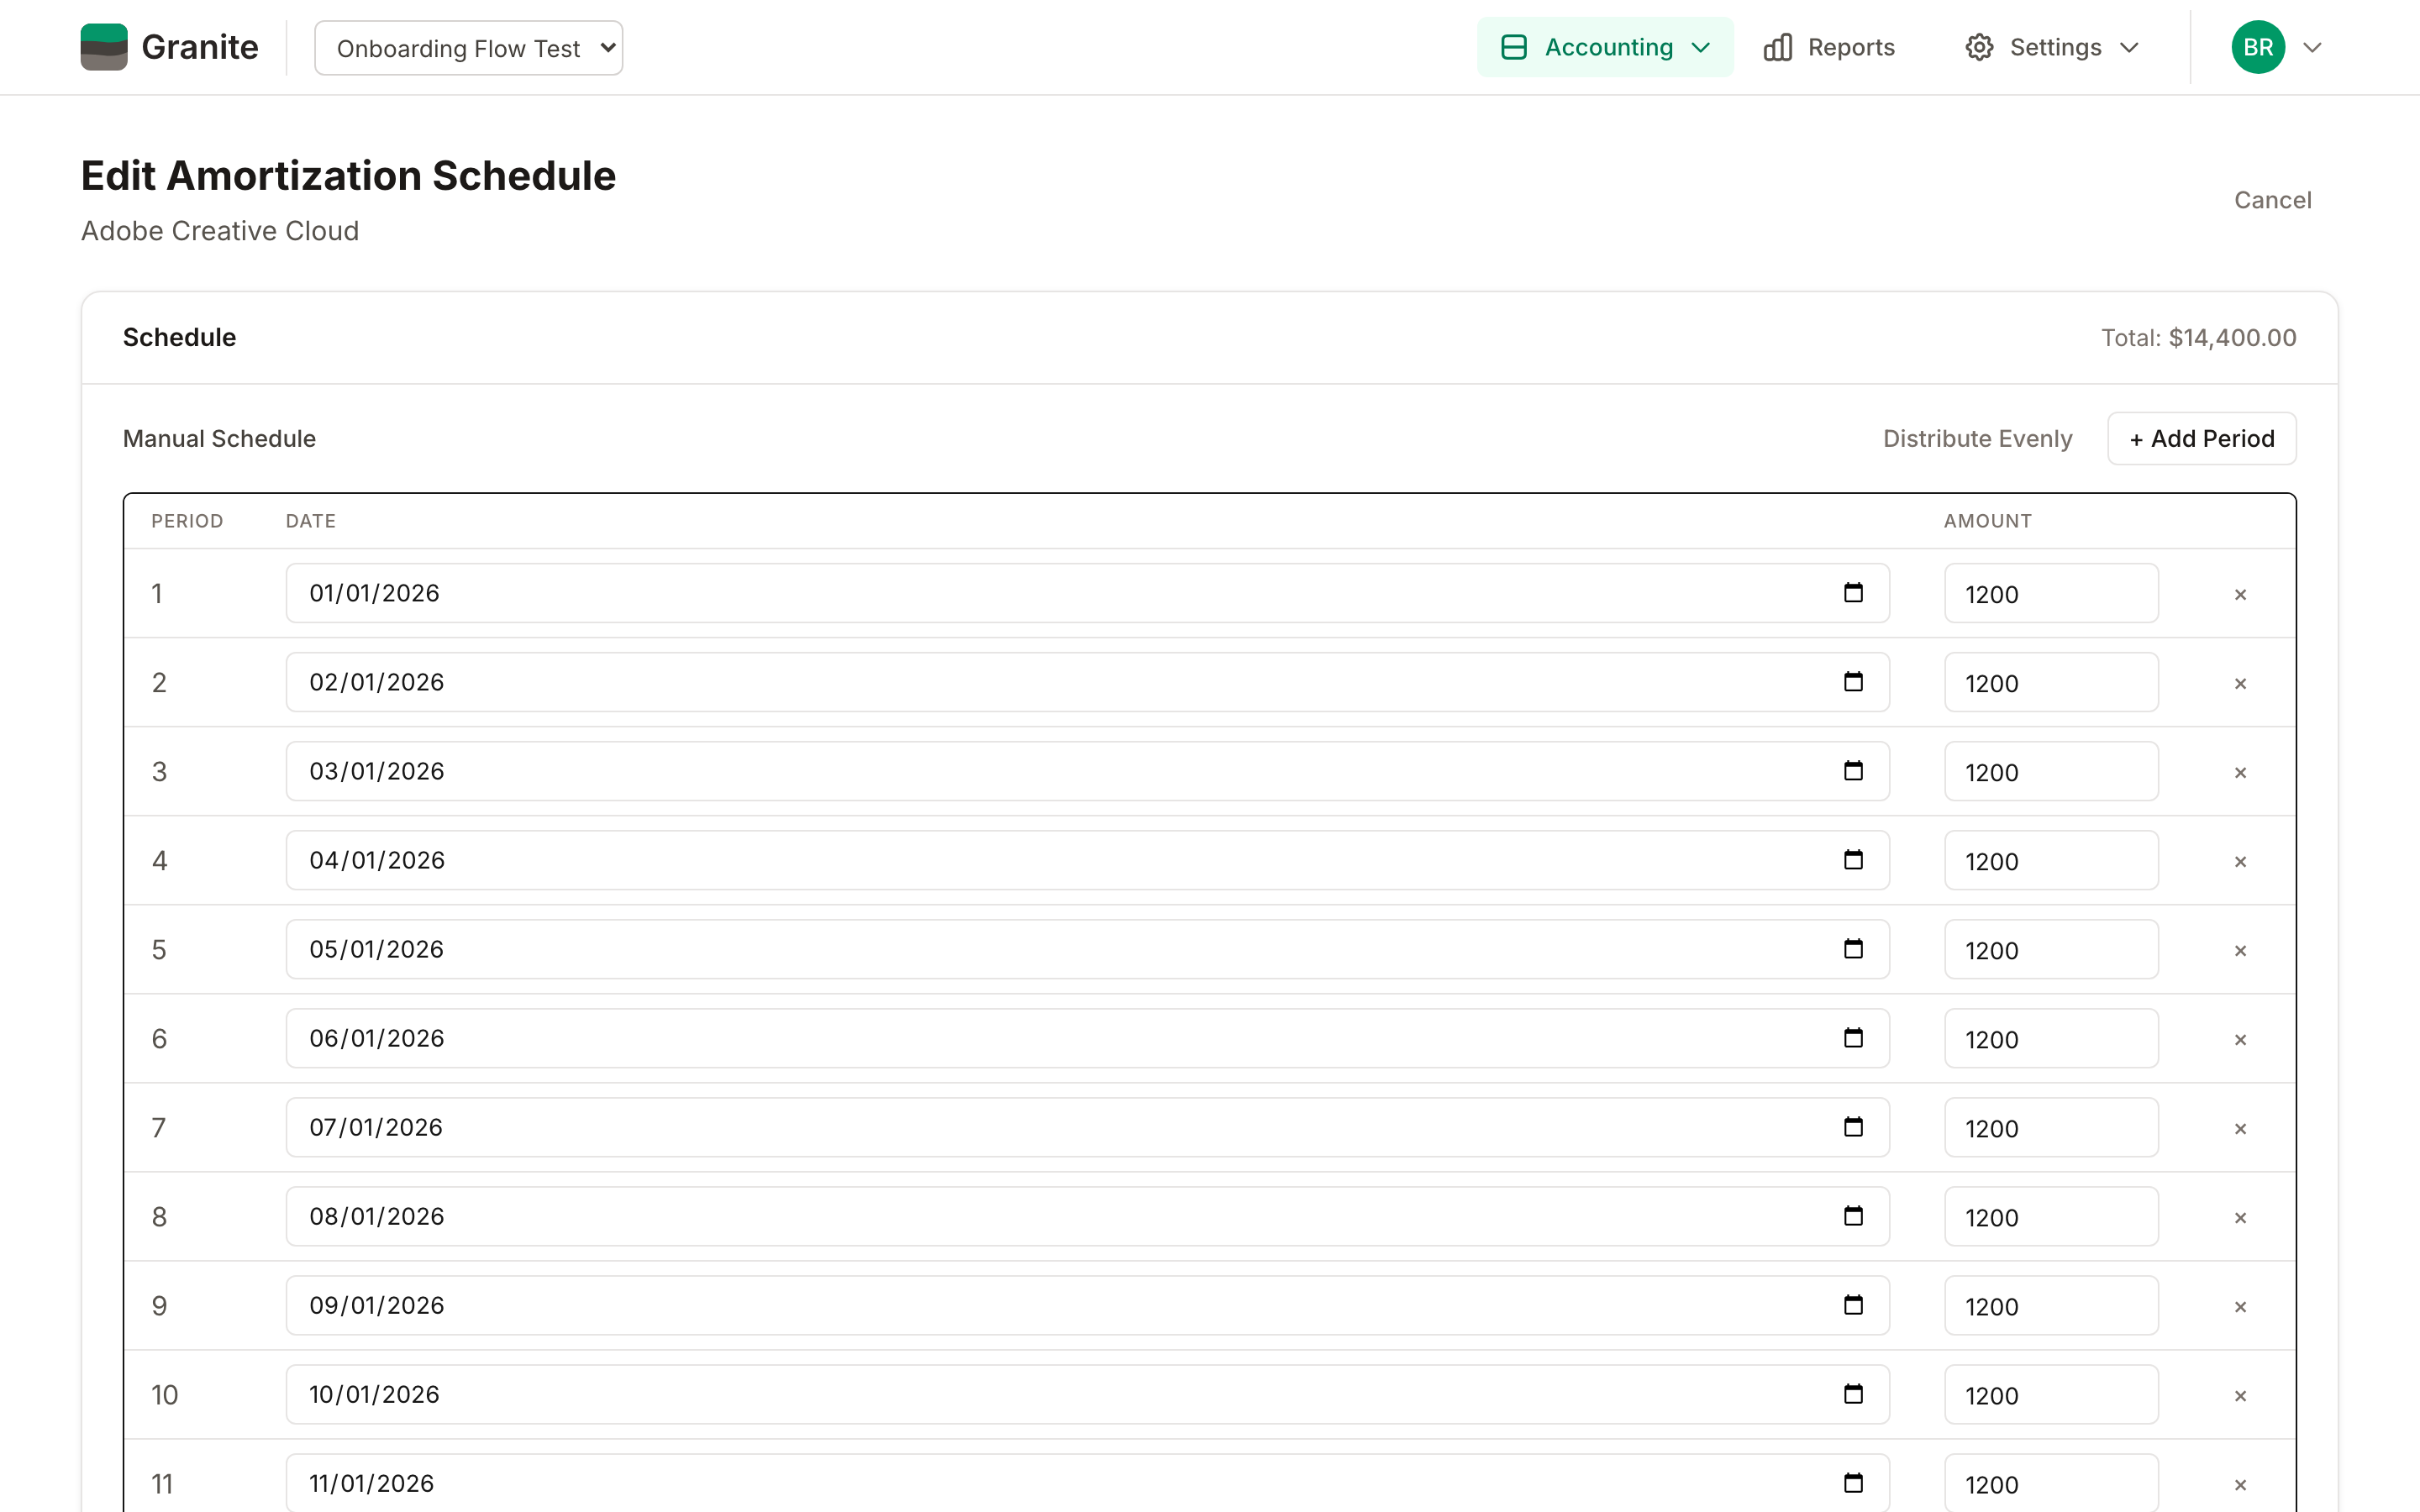Click the Adobe Creative Cloud subtitle

[220, 231]
